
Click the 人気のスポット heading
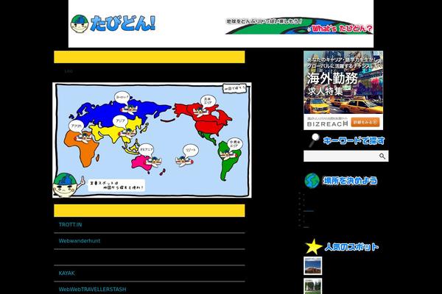coord(351,247)
